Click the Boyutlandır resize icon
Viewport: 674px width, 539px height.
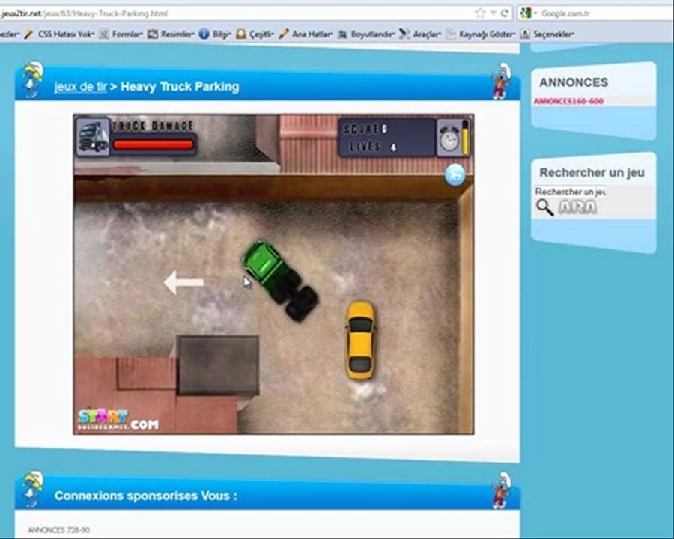pos(342,34)
